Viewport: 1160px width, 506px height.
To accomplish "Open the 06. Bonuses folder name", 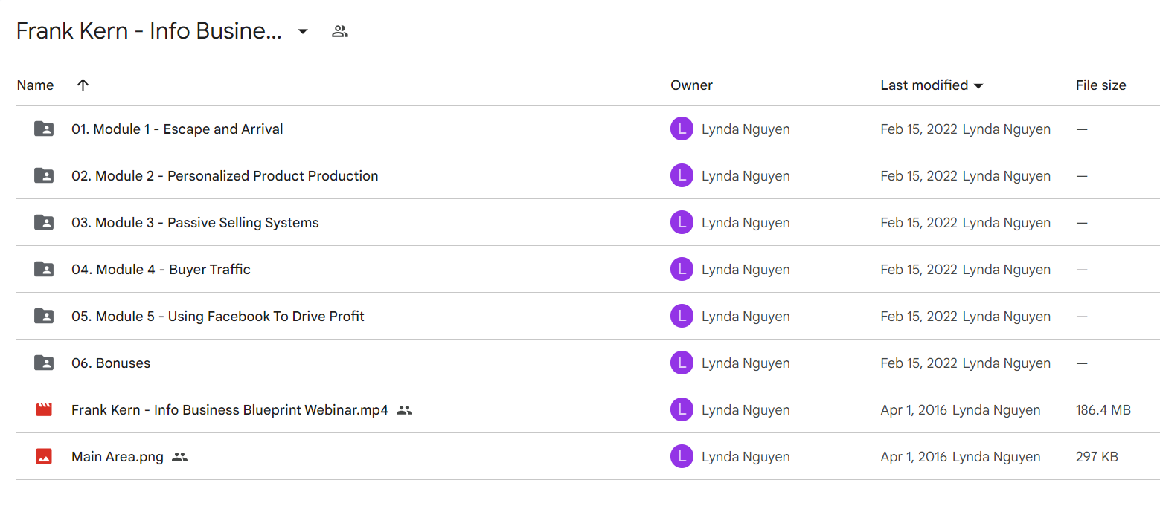I will [111, 363].
